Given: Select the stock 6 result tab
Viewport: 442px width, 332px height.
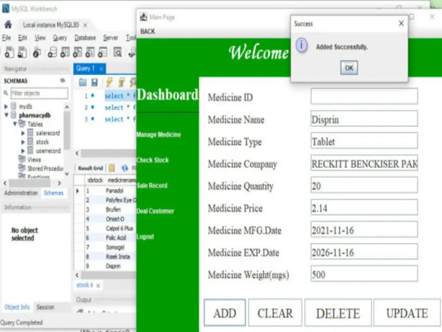Looking at the screenshot, I should pos(85,285).
